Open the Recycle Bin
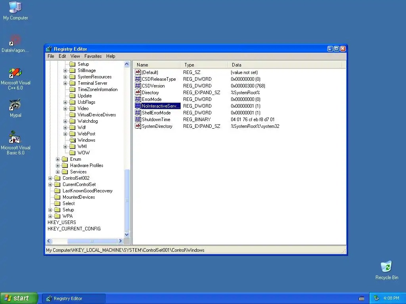The image size is (406, 304). (x=387, y=270)
